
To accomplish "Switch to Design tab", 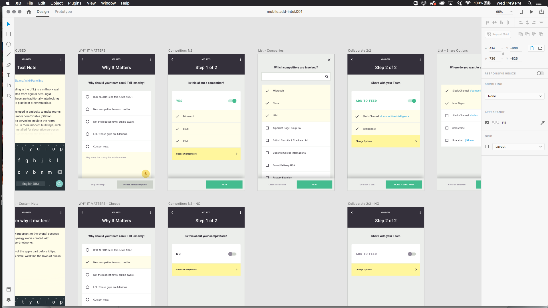I will pyautogui.click(x=43, y=12).
